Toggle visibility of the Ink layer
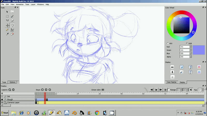 2,96
